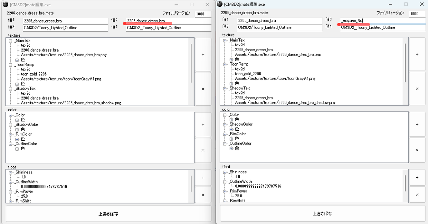Select toon_gold_2206 in right window
The image size is (428, 224).
click(248, 74)
